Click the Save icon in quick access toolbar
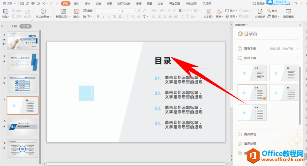 pyautogui.click(x=23, y=3)
